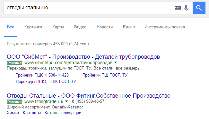Click the blue magnifier search button
This screenshot has height=119, width=209.
[199, 8]
